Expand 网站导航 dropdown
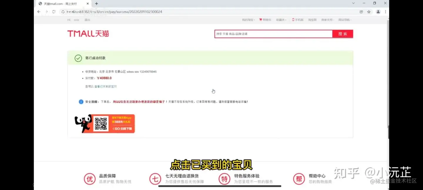The image size is (423, 190). click(x=345, y=20)
